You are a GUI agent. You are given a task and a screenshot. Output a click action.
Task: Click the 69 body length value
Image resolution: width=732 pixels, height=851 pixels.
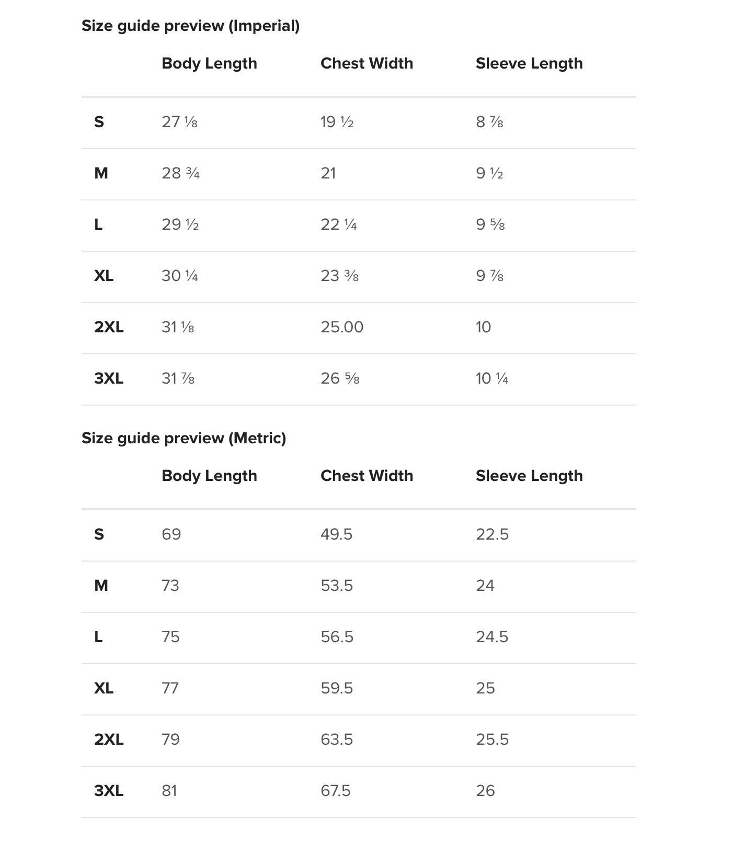171,534
